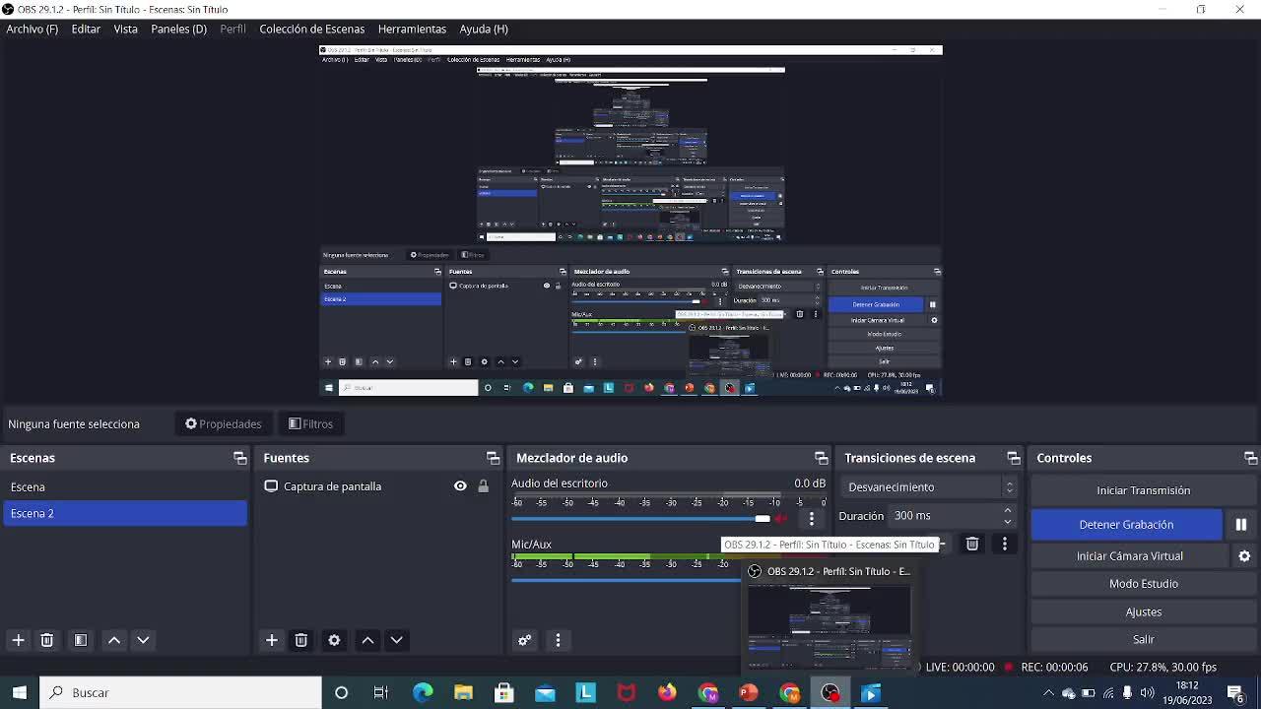Configure virtual camera settings gear
The width and height of the screenshot is (1261, 709).
coord(1244,556)
